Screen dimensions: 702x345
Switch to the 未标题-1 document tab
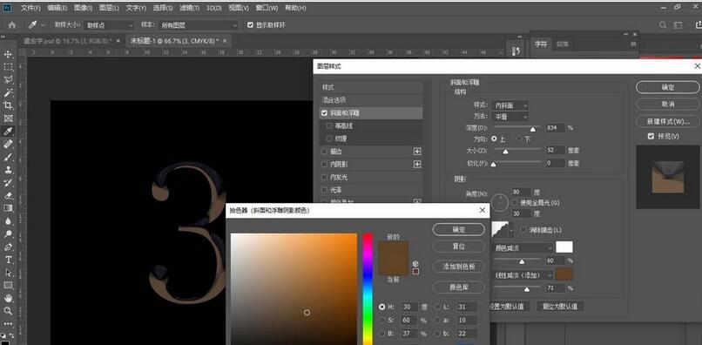pos(174,41)
